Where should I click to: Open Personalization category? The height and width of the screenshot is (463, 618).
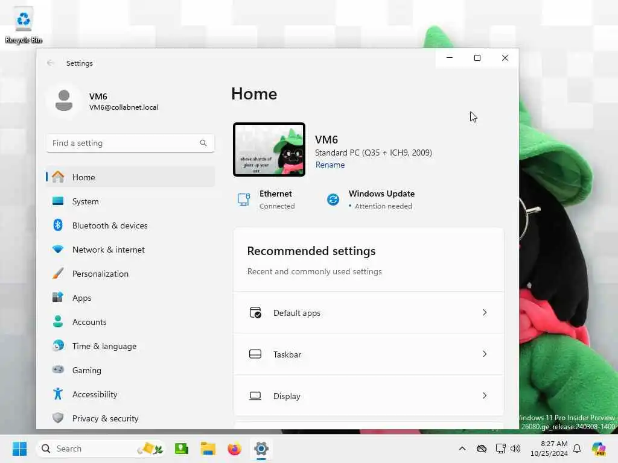pos(130,274)
